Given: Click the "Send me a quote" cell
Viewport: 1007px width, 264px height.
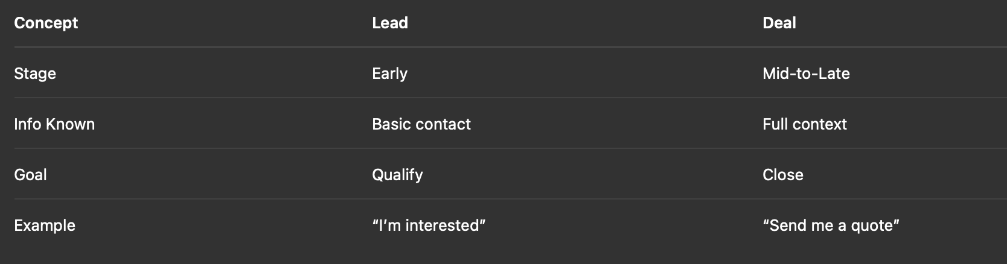Looking at the screenshot, I should coord(831,225).
